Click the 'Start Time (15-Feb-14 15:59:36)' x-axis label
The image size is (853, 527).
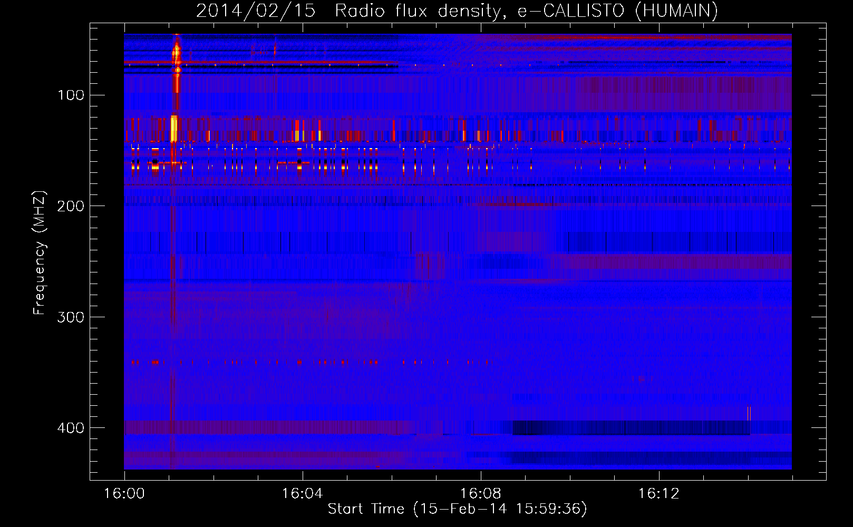coord(457,509)
